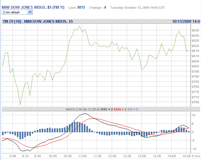
Task: Click the 9765 price axis label
Action: tap(195, 102)
